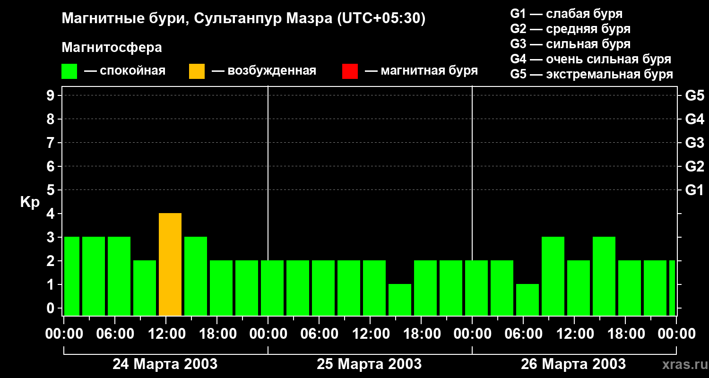Viewport: 709px width, 378px height.
Task: Click the 'G5 — экстремальная буря' legend entry
Action: [x=591, y=75]
